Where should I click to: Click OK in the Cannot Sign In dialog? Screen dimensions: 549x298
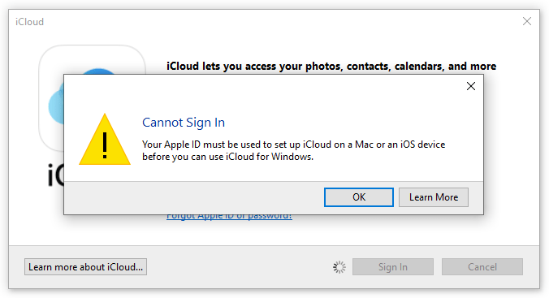[358, 197]
